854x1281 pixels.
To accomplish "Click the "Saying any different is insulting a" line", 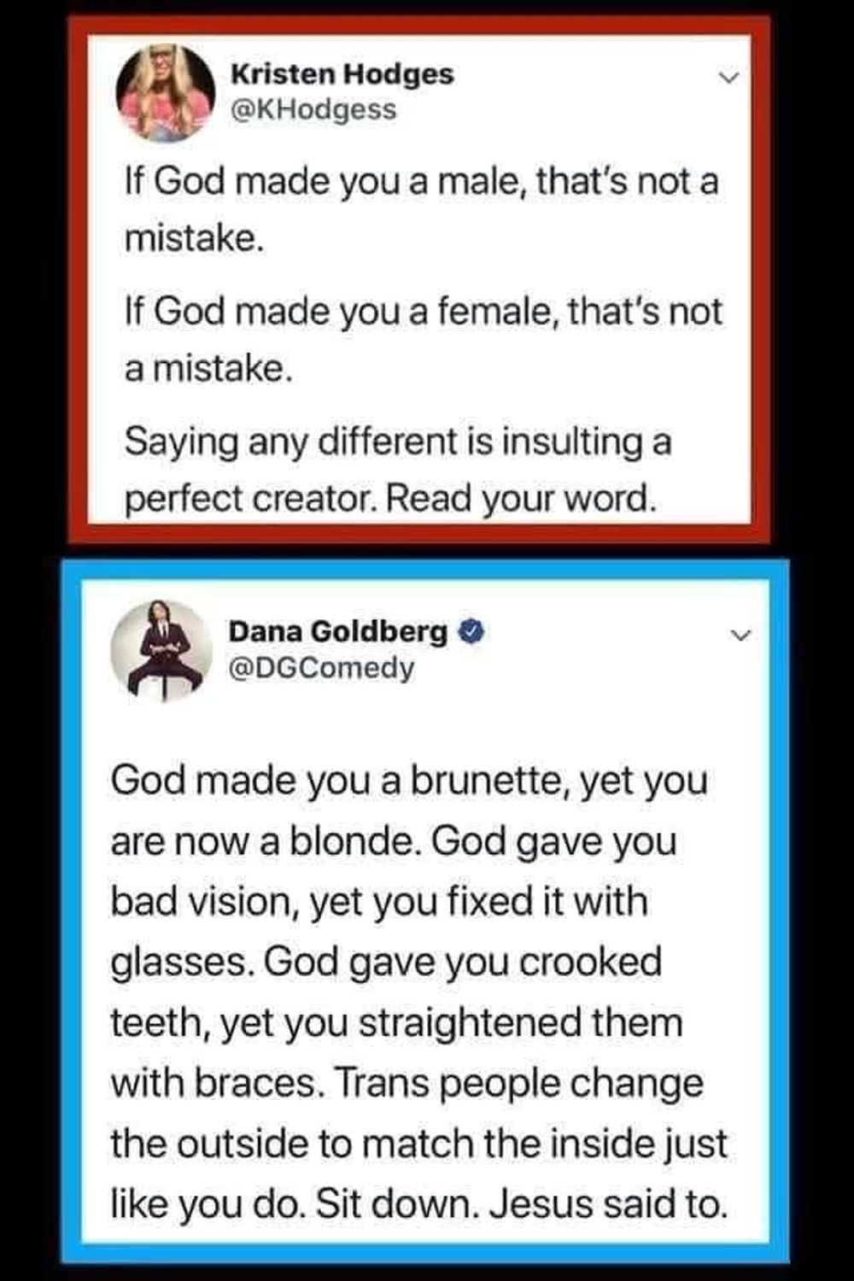I will [398, 442].
